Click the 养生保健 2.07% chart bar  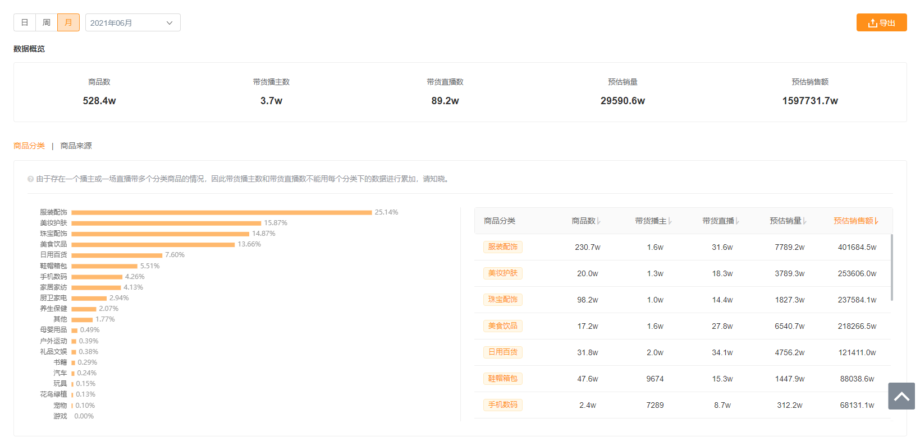tap(84, 309)
